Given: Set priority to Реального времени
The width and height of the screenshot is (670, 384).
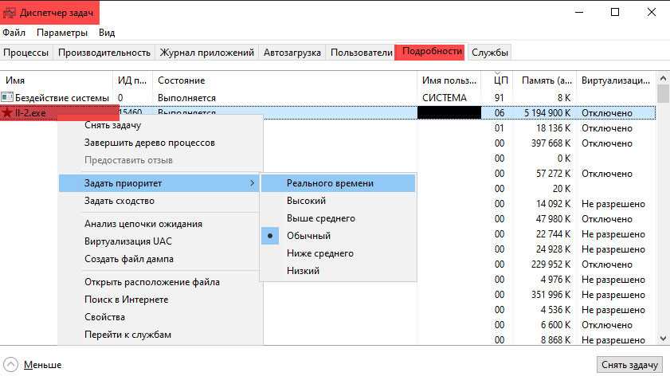Looking at the screenshot, I should coord(330,183).
